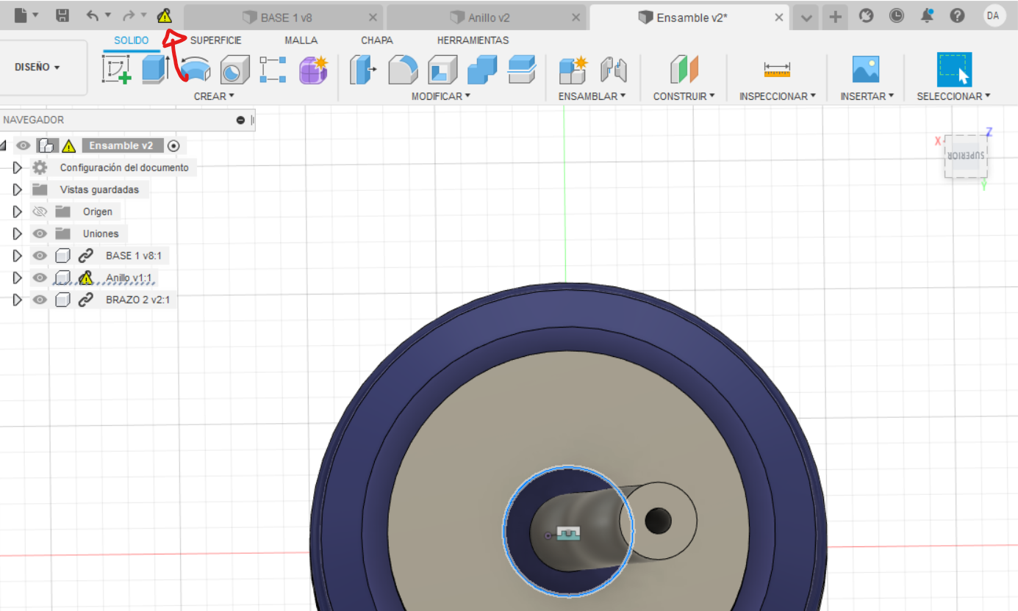
Task: Toggle visibility of Ensamble v2 root
Action: [23, 145]
